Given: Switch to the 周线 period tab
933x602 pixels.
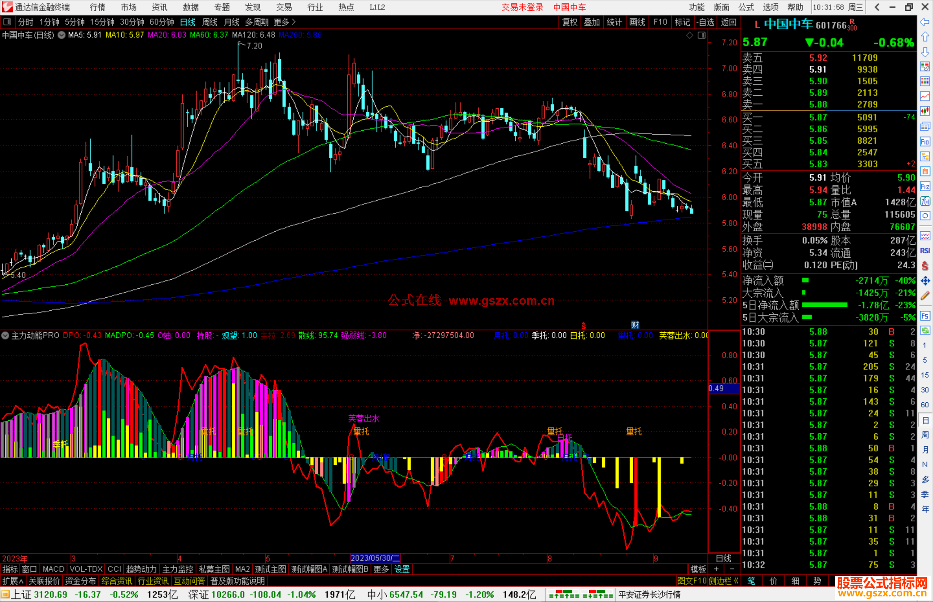Looking at the screenshot, I should pos(210,22).
